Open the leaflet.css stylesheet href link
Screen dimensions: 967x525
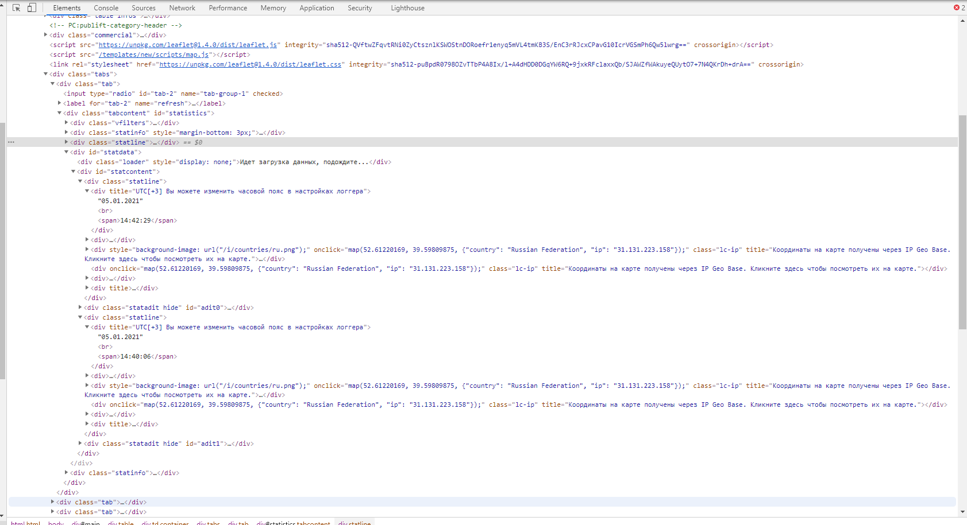251,64
